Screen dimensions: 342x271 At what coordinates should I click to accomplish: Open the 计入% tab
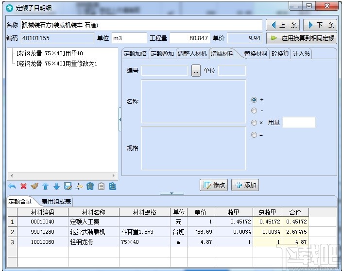tap(301, 53)
